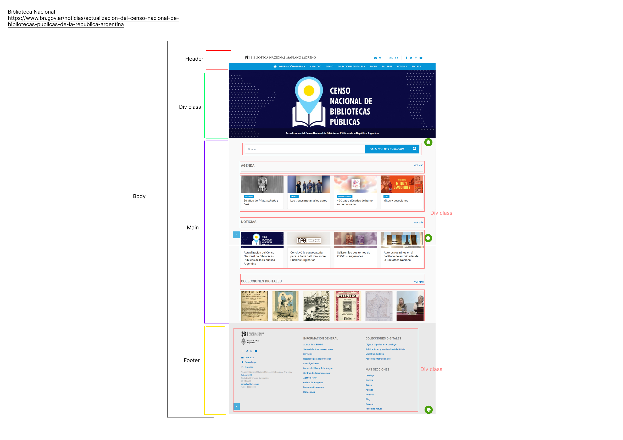Viewport: 623px width, 440px height.
Task: Open the Talleres menu item
Action: pos(387,66)
